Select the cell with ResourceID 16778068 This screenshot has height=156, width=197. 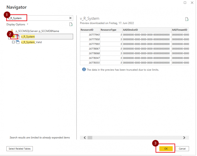(90, 53)
